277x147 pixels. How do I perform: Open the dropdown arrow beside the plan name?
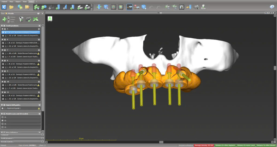(x=42, y=13)
